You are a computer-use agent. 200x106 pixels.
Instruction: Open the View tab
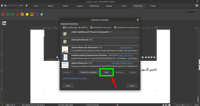pyautogui.click(x=124, y=6)
